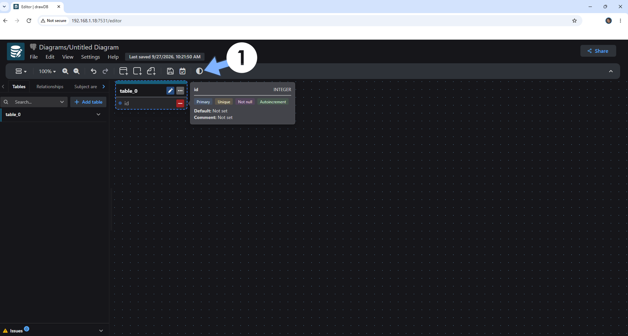The width and height of the screenshot is (628, 336).
Task: Redo the last action
Action: click(x=105, y=71)
